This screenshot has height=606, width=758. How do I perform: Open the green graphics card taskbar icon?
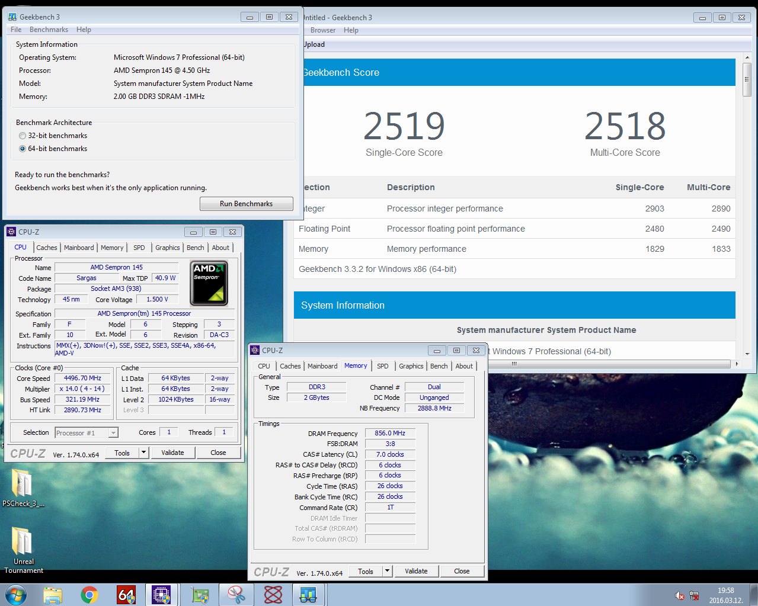coord(200,595)
